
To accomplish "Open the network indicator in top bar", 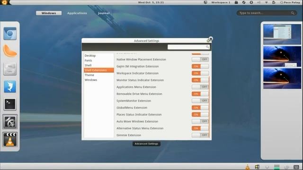I will coord(266,2).
